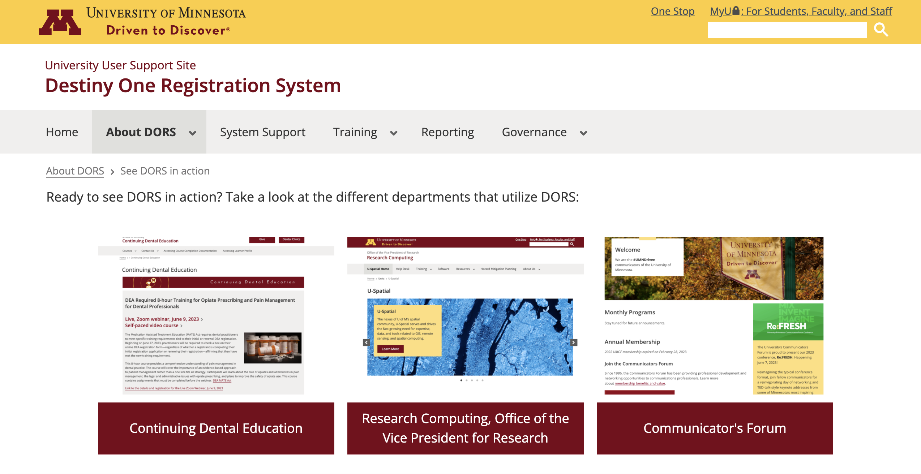
Task: Expand the Governance menu chevron
Action: click(583, 133)
